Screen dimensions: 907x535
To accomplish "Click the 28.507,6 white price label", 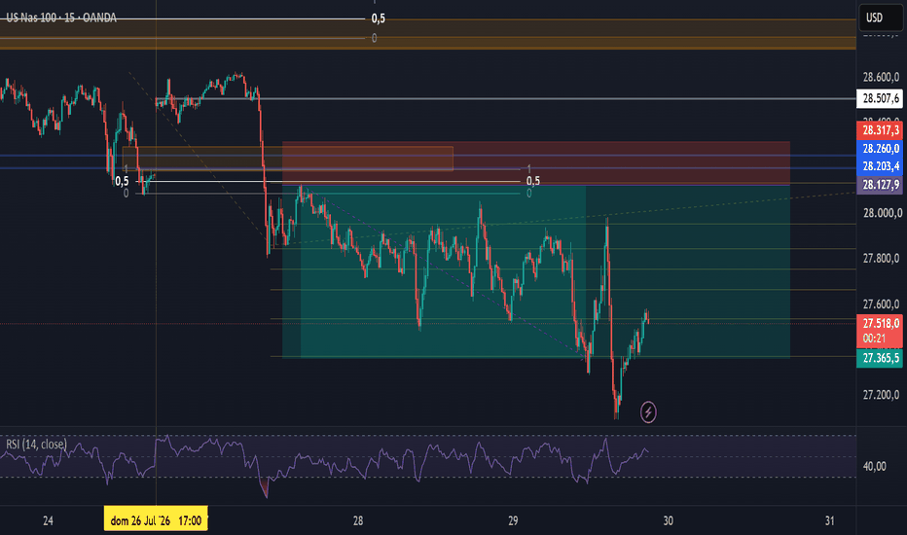I will pos(879,98).
